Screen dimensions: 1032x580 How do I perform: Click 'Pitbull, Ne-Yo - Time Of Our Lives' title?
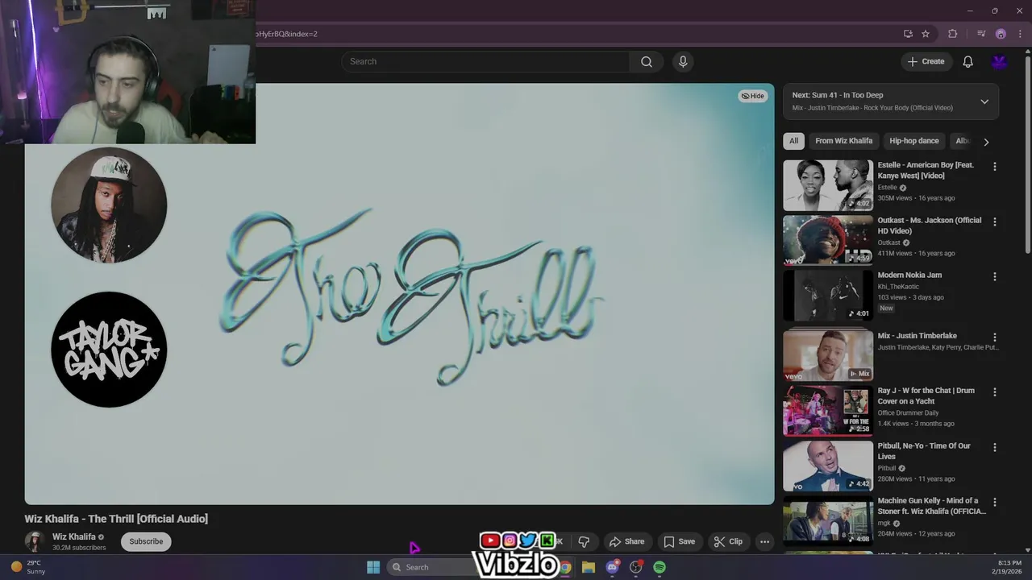point(924,451)
